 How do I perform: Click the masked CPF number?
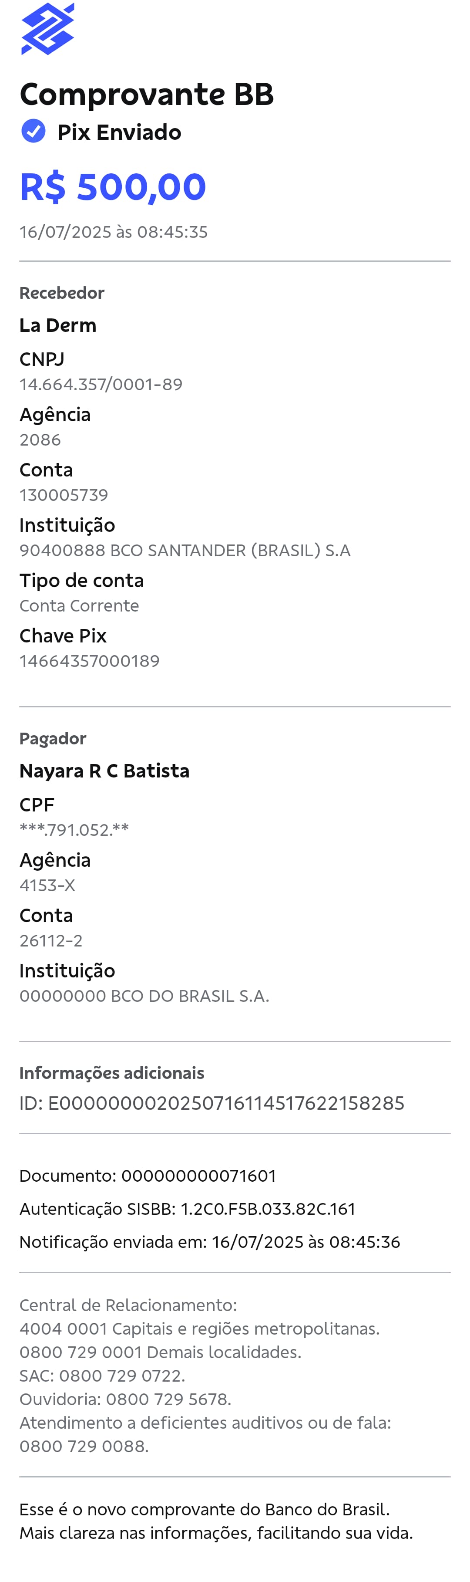pos(74,829)
